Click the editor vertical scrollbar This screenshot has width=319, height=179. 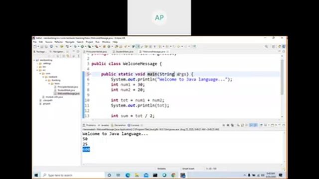282,77
